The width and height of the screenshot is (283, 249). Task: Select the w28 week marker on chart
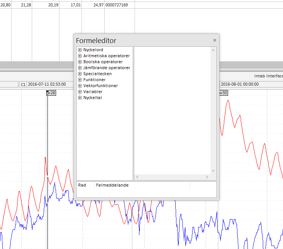coord(51,93)
